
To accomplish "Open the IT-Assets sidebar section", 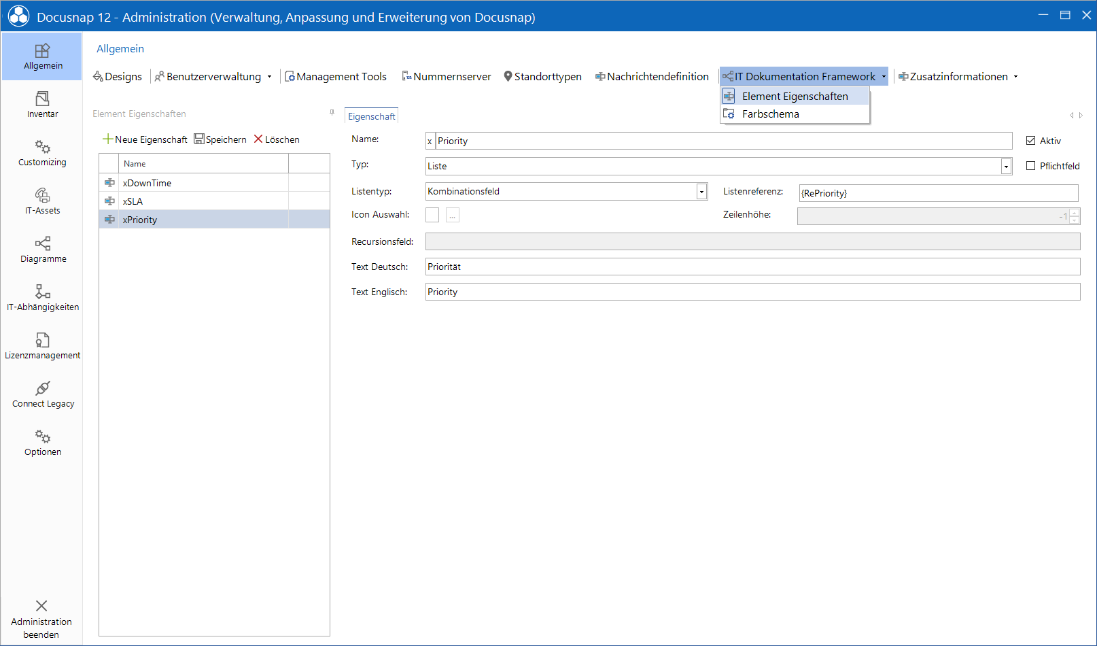I will coord(42,201).
